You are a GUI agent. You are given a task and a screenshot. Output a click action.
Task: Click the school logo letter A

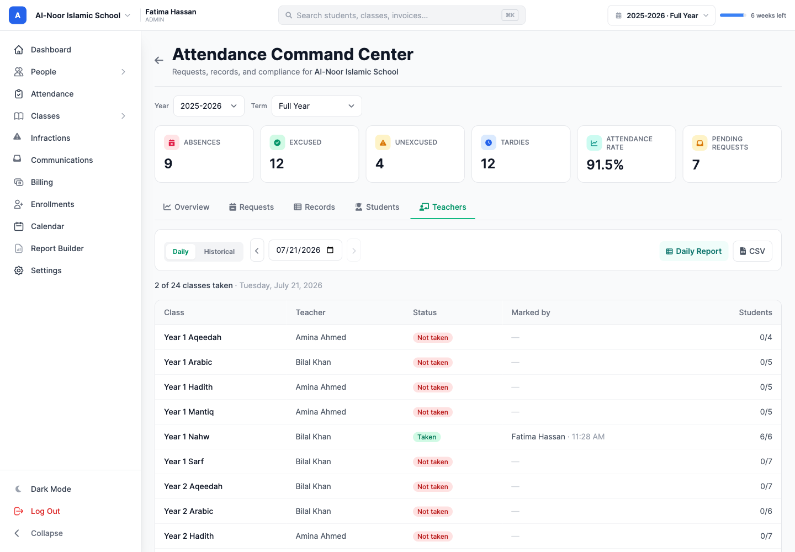click(18, 15)
